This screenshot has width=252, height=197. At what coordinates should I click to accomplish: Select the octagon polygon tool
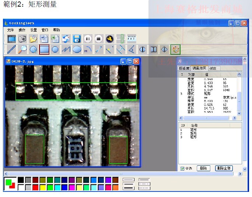pyautogui.click(x=55, y=49)
